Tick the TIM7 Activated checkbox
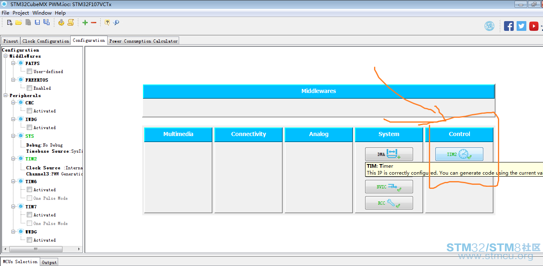Viewport: 543px width, 266px height. (x=30, y=215)
